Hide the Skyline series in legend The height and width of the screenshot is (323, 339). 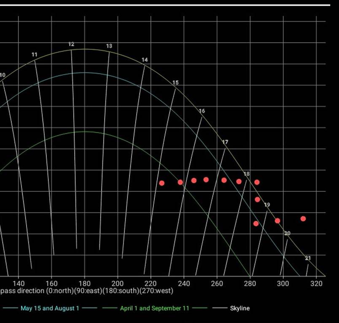(x=239, y=308)
